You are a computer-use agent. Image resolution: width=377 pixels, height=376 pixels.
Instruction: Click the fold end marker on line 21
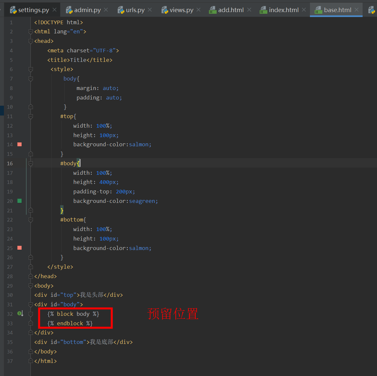click(30, 210)
